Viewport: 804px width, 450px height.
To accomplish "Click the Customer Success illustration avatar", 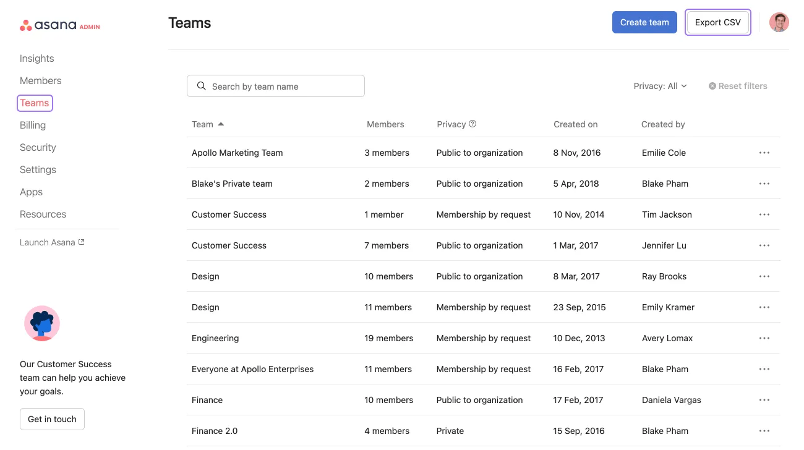I will click(42, 323).
